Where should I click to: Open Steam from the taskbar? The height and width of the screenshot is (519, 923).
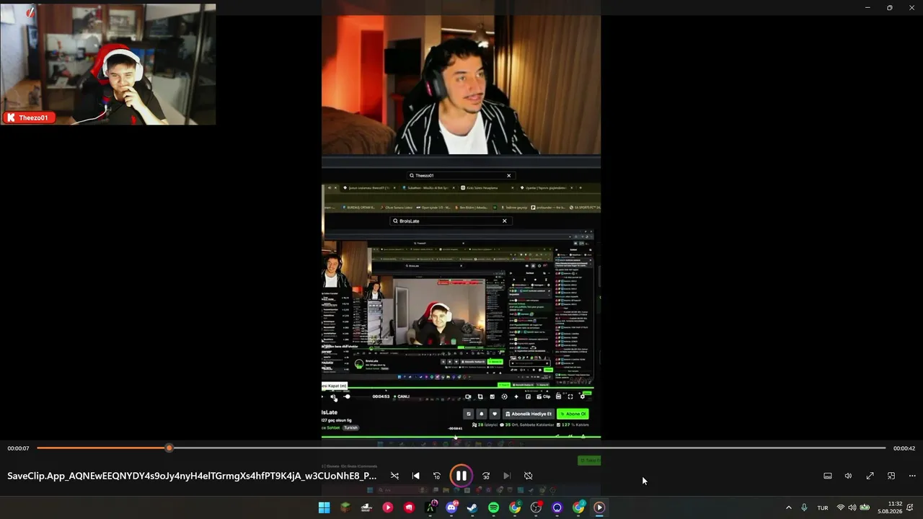472,507
